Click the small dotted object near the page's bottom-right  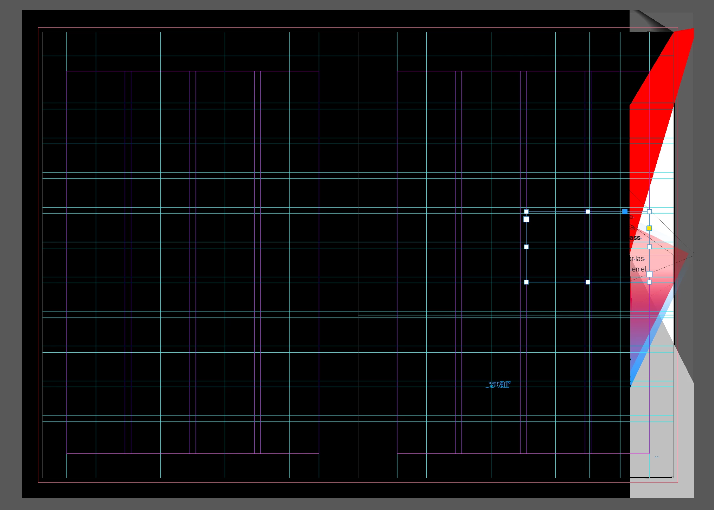click(657, 457)
